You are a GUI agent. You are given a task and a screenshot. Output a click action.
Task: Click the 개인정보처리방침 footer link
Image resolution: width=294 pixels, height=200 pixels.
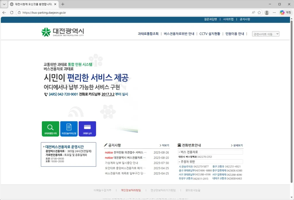[131, 190]
